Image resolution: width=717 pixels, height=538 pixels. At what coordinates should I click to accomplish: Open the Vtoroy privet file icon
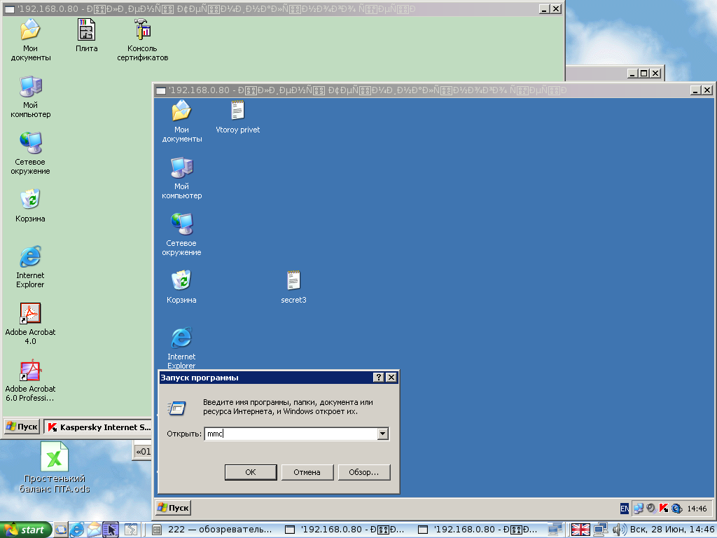[237, 111]
